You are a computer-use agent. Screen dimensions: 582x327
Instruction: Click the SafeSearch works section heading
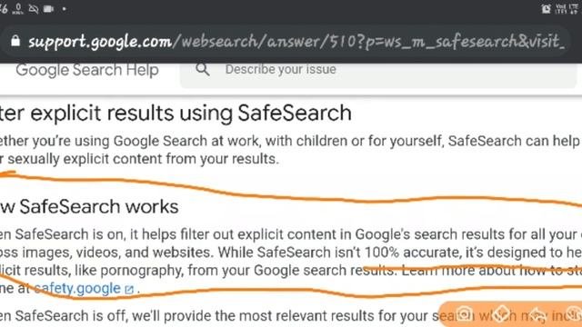click(x=89, y=206)
